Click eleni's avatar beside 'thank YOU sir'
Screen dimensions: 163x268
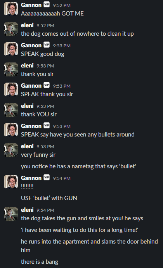point(11,110)
